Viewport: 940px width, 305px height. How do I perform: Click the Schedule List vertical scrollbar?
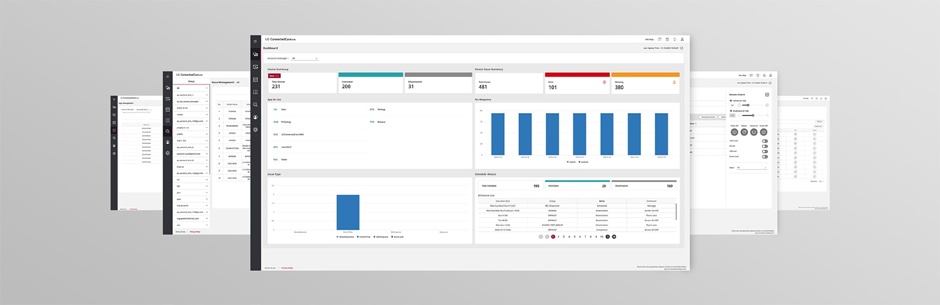pyautogui.click(x=676, y=211)
